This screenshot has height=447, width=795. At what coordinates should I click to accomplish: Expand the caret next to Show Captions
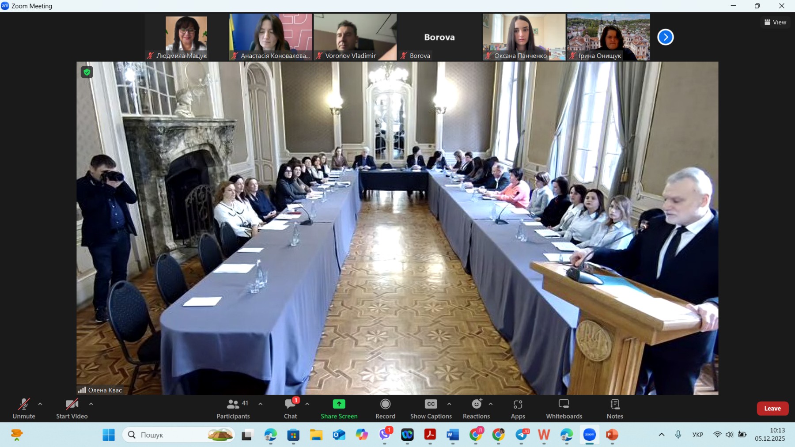pyautogui.click(x=449, y=404)
